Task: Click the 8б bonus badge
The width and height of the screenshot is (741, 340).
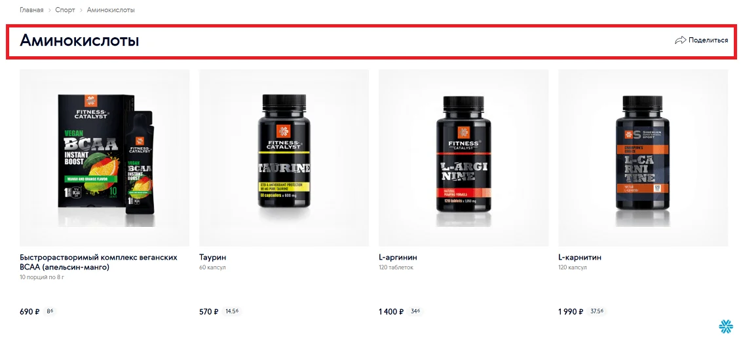Action: click(x=50, y=311)
